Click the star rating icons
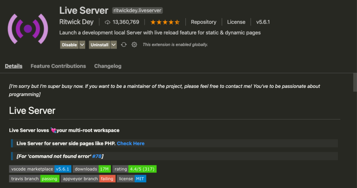Image resolution: width=357 pixels, height=188 pixels. coord(165,22)
